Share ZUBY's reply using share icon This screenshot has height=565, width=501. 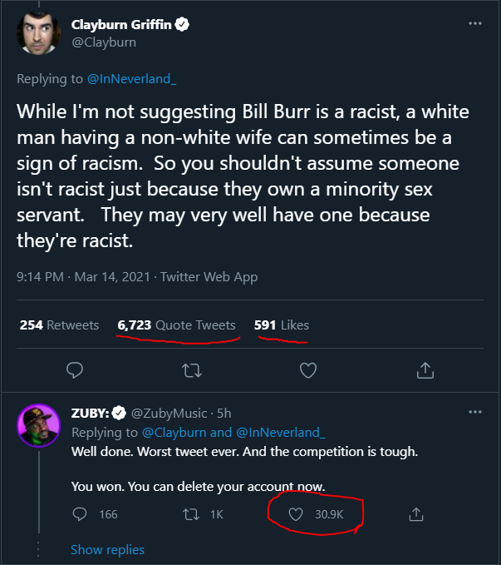tap(416, 514)
